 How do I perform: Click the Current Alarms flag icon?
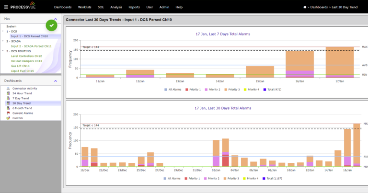coord(8,113)
